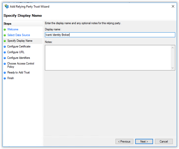Focus the Display name text field
This screenshot has height=149, width=179.
110,35
